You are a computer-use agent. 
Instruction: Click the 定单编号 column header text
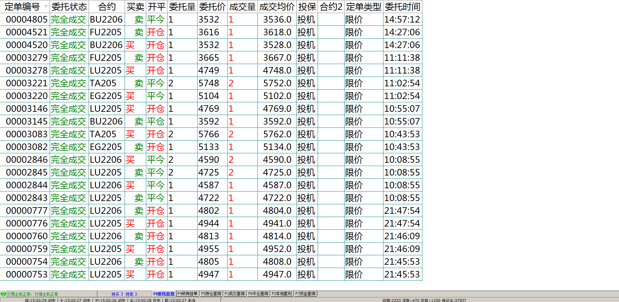pos(22,7)
